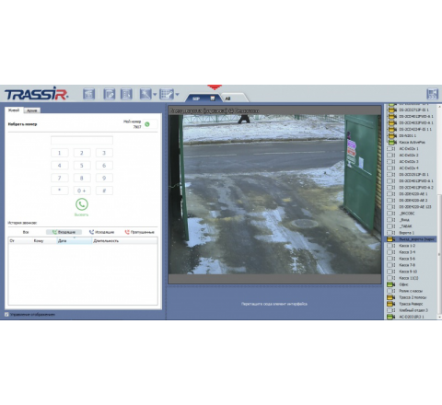Select the green Офис camera icon

[390, 284]
